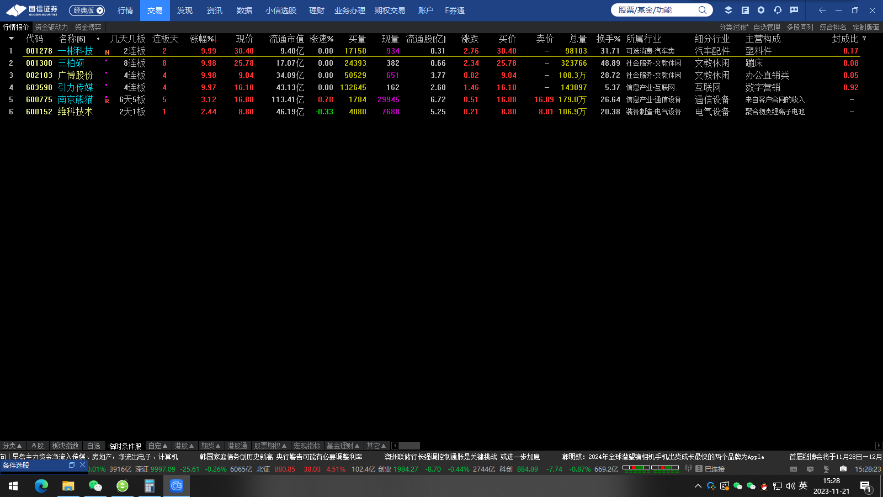
Task: Select the 南京熊猫 stock row
Action: coord(75,99)
